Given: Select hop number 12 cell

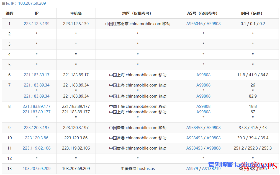Looking at the screenshot, I should point(9,158).
